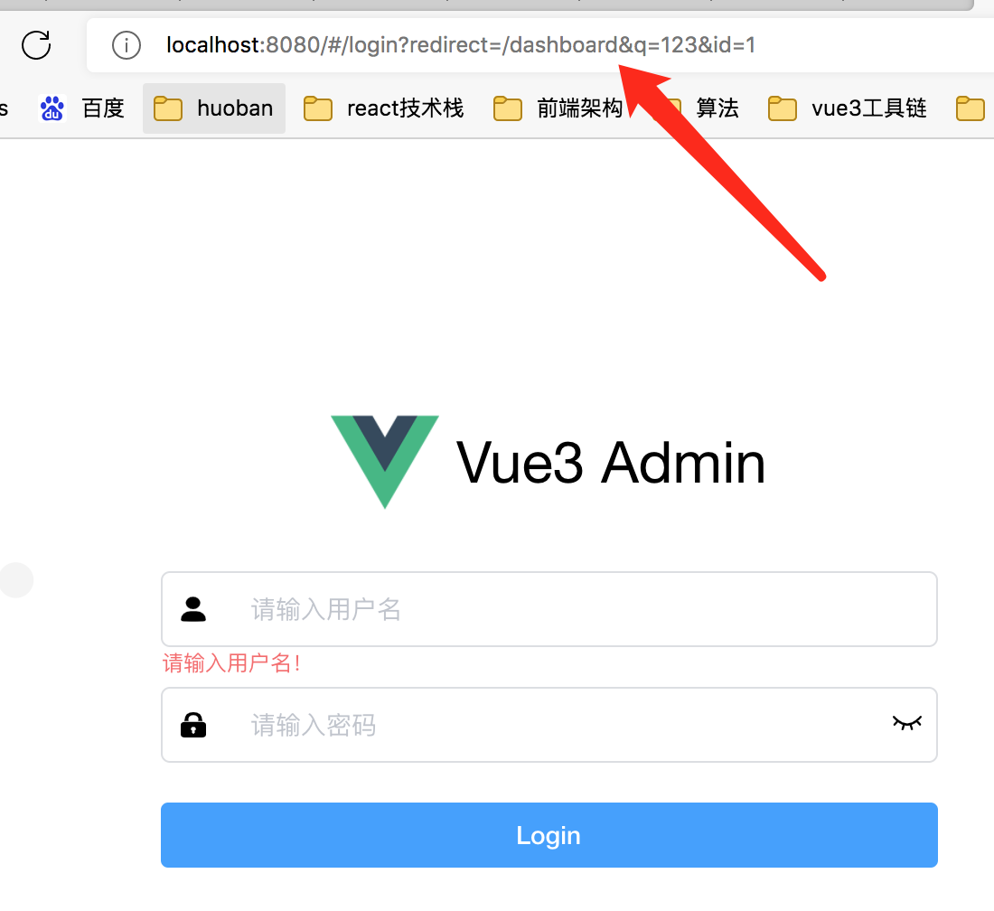The image size is (994, 911).
Task: Click the huoban folder icon
Action: click(x=168, y=108)
